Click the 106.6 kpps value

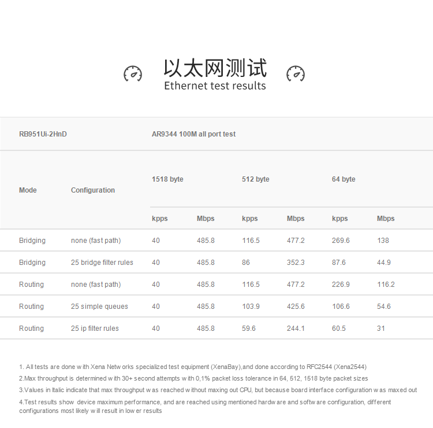pos(341,307)
